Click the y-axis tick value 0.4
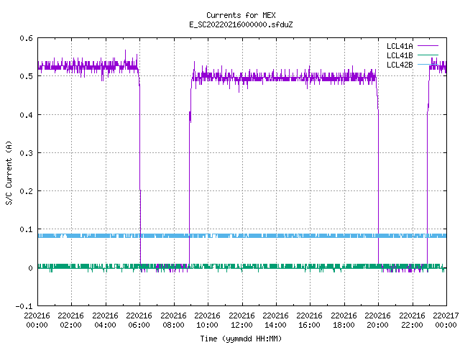Viewport: 460px width, 345px height. point(26,115)
